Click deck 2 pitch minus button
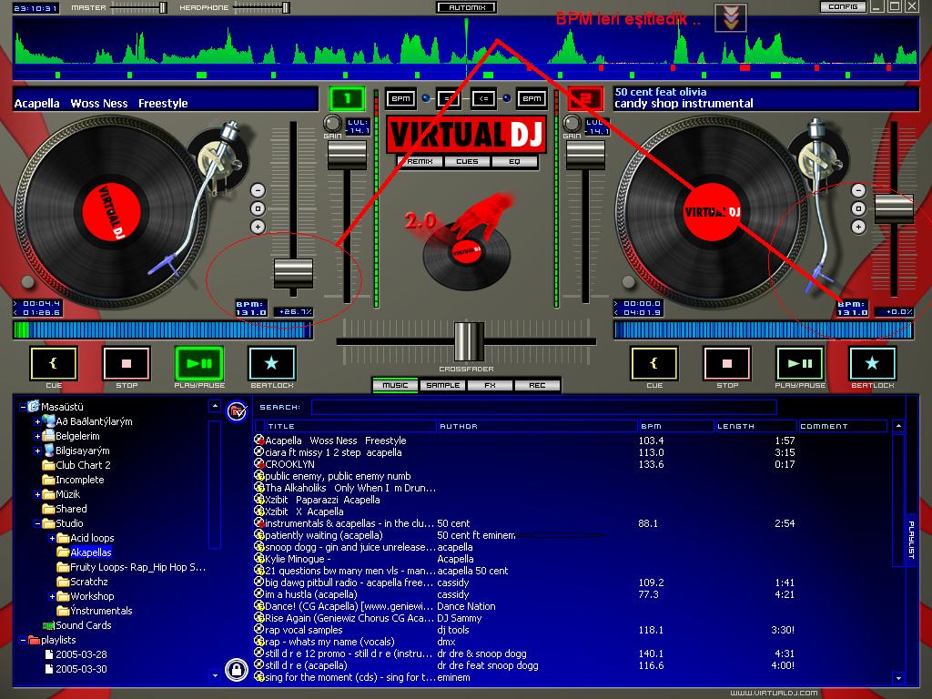The width and height of the screenshot is (932, 699). tap(858, 190)
